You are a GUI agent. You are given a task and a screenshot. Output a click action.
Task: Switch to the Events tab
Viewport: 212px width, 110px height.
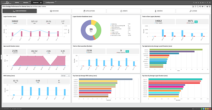[x=124, y=11]
